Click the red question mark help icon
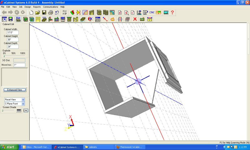This screenshot has width=250, height=150. click(172, 12)
